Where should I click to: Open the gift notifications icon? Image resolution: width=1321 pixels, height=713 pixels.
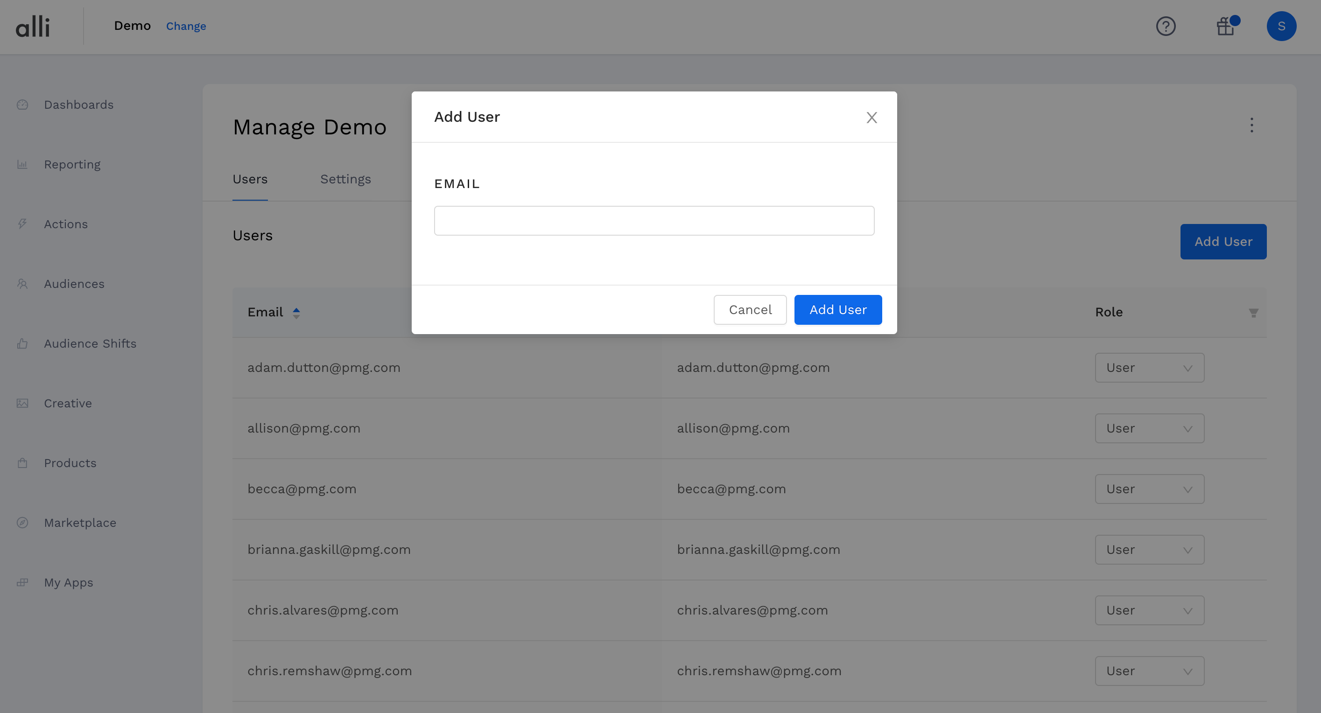point(1225,26)
